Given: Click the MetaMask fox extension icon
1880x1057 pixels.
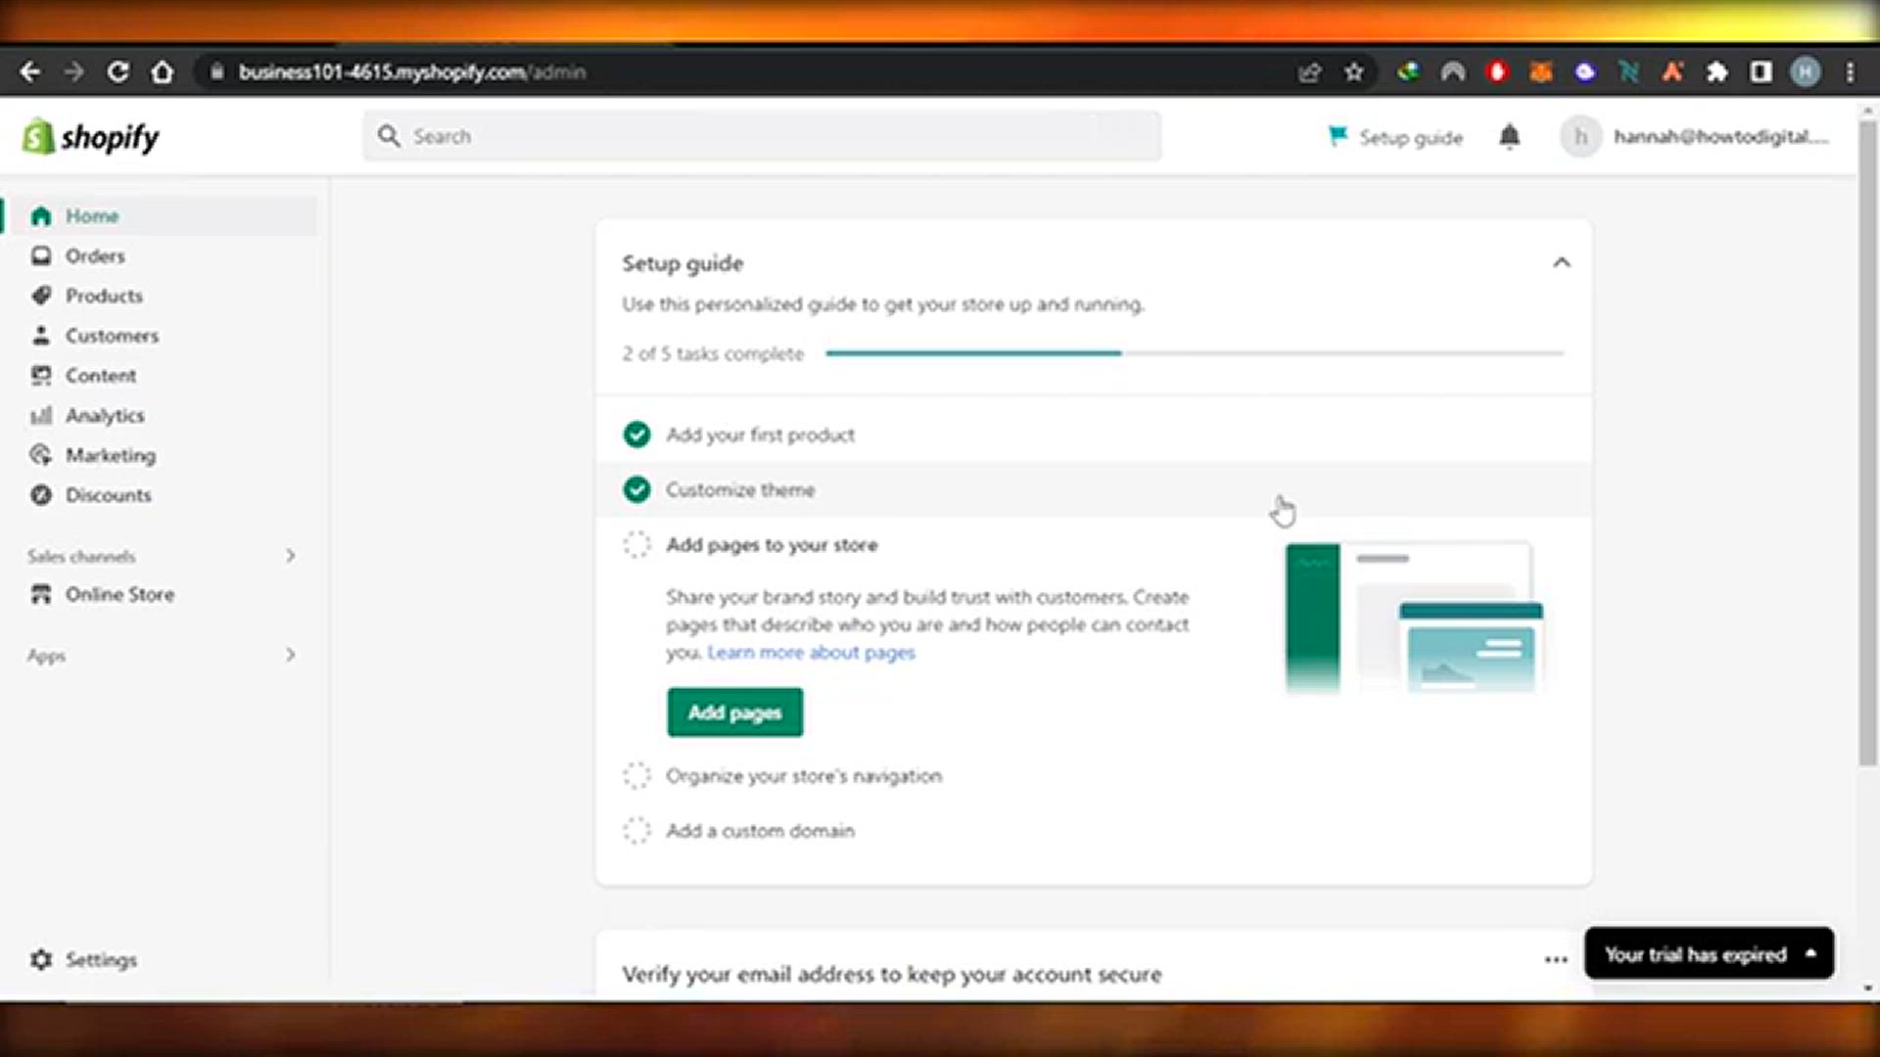Looking at the screenshot, I should [x=1541, y=71].
